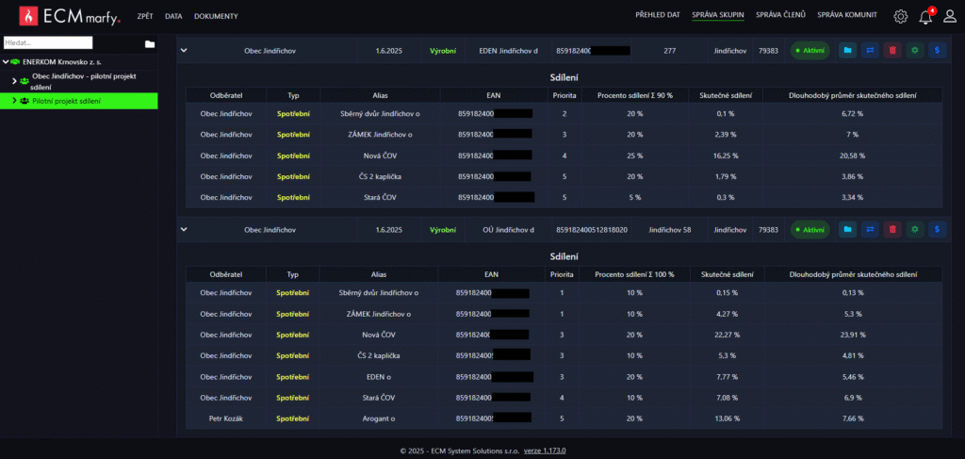Open the user profile icon
Screen dimensions: 965x459
coord(950,16)
